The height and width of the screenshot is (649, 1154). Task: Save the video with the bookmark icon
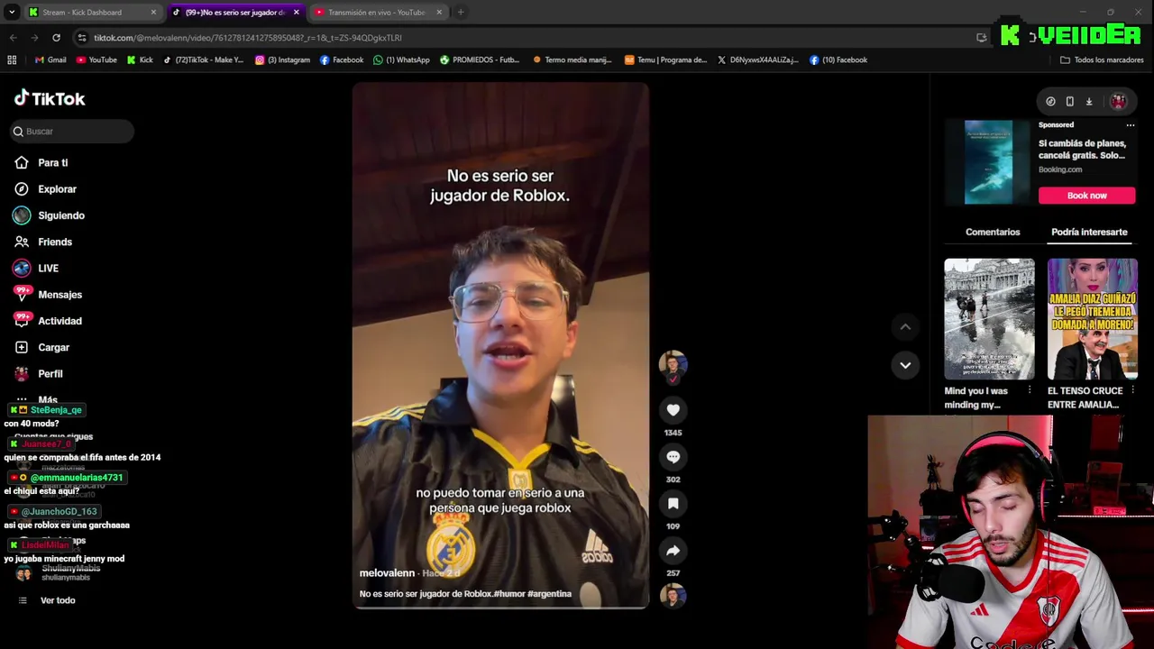click(x=673, y=504)
